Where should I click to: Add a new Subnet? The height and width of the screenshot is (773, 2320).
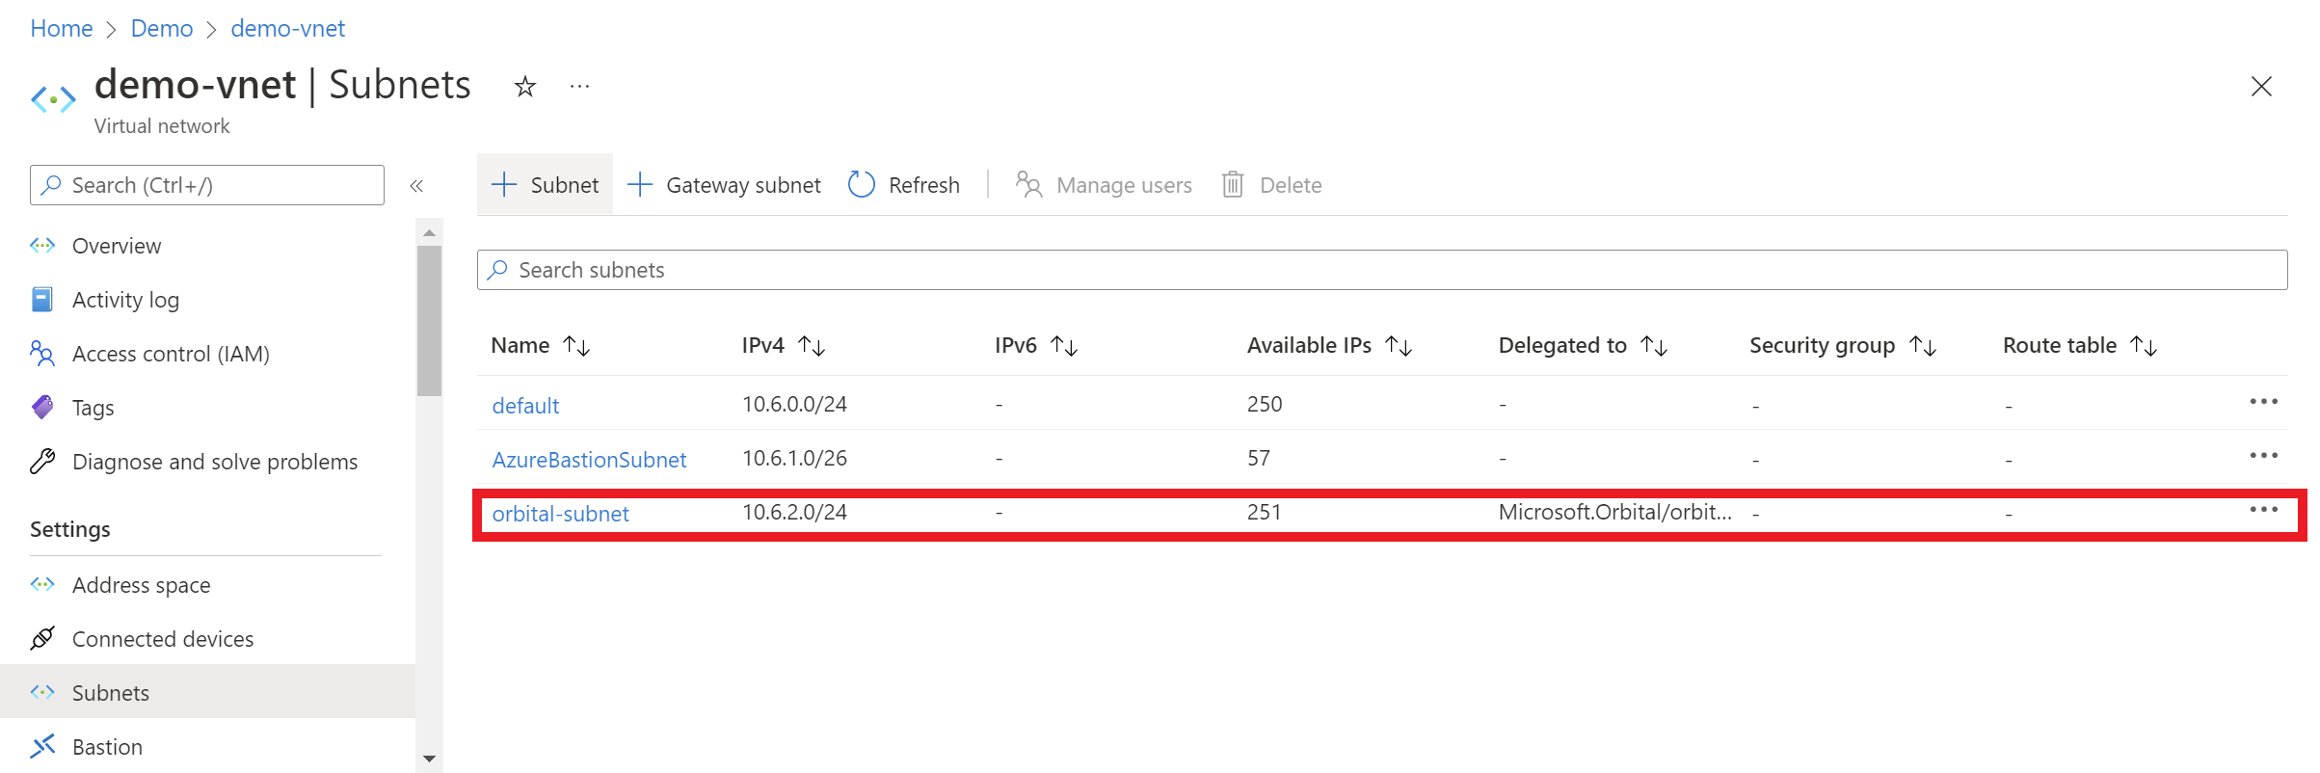point(545,184)
